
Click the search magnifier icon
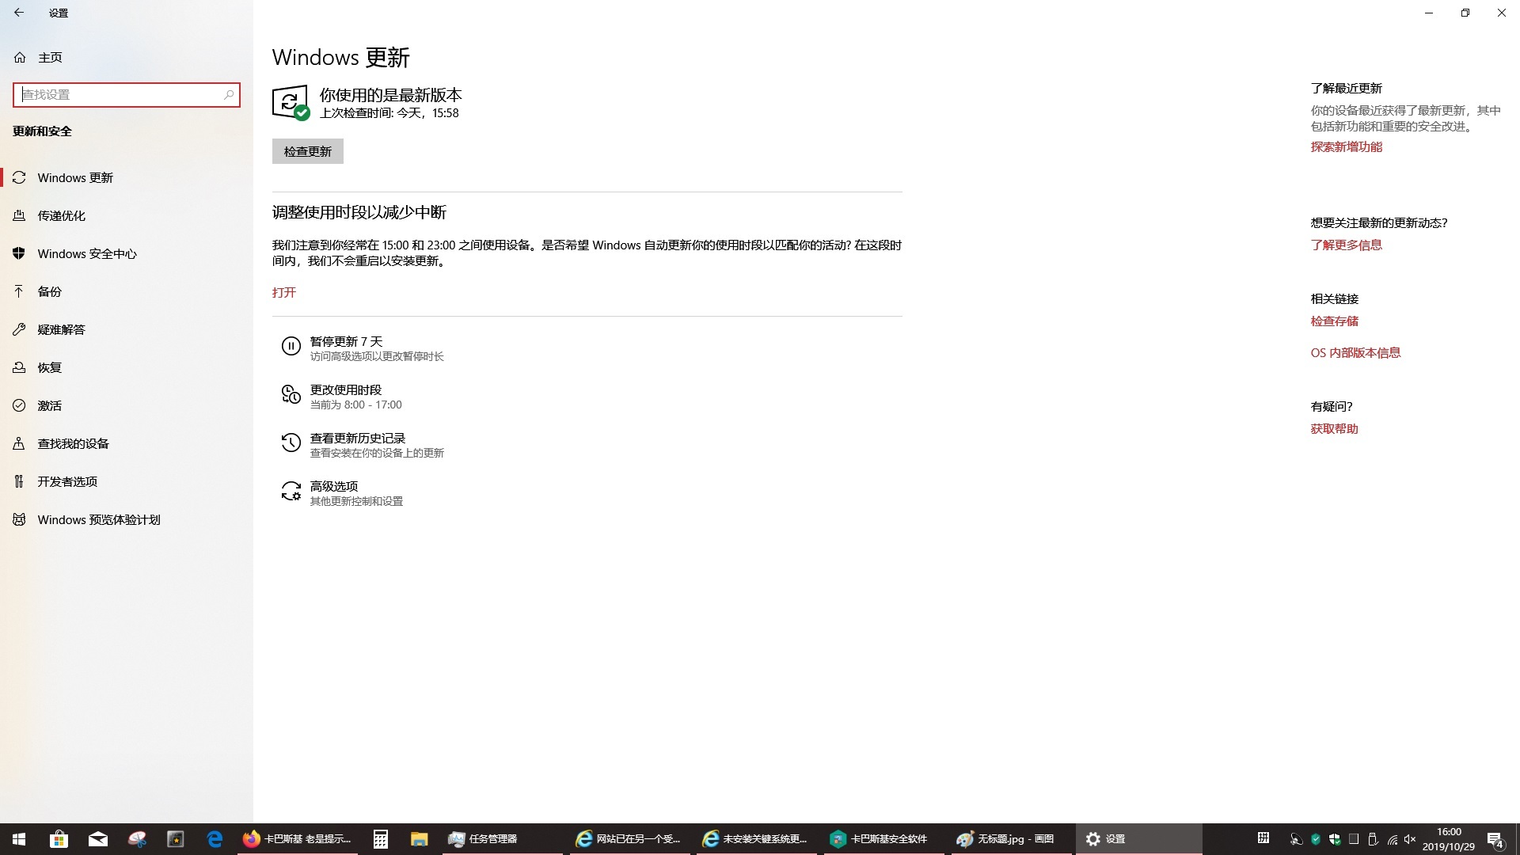point(229,95)
